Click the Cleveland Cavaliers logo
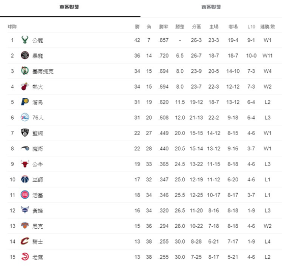 pyautogui.click(x=25, y=241)
